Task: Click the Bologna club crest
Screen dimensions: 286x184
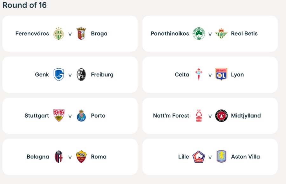Action: (x=59, y=157)
